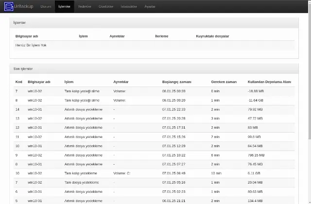Click start time 07.01.25 22:33
311x204 pixels.
click(174, 109)
